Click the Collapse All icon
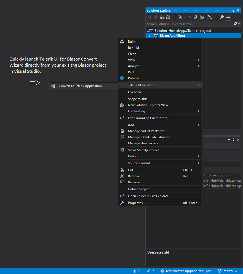 tap(196, 17)
